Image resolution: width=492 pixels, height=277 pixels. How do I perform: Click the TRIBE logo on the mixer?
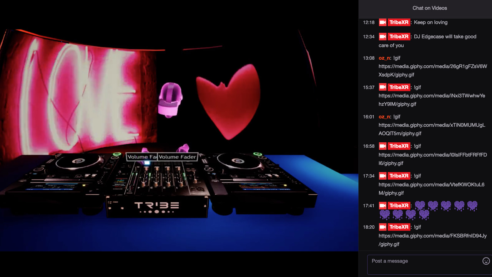[x=156, y=206]
